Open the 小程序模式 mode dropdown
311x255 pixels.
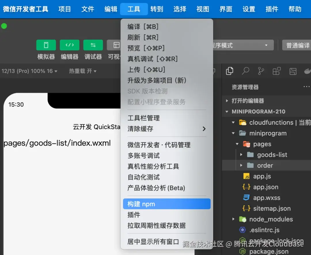coord(253,45)
